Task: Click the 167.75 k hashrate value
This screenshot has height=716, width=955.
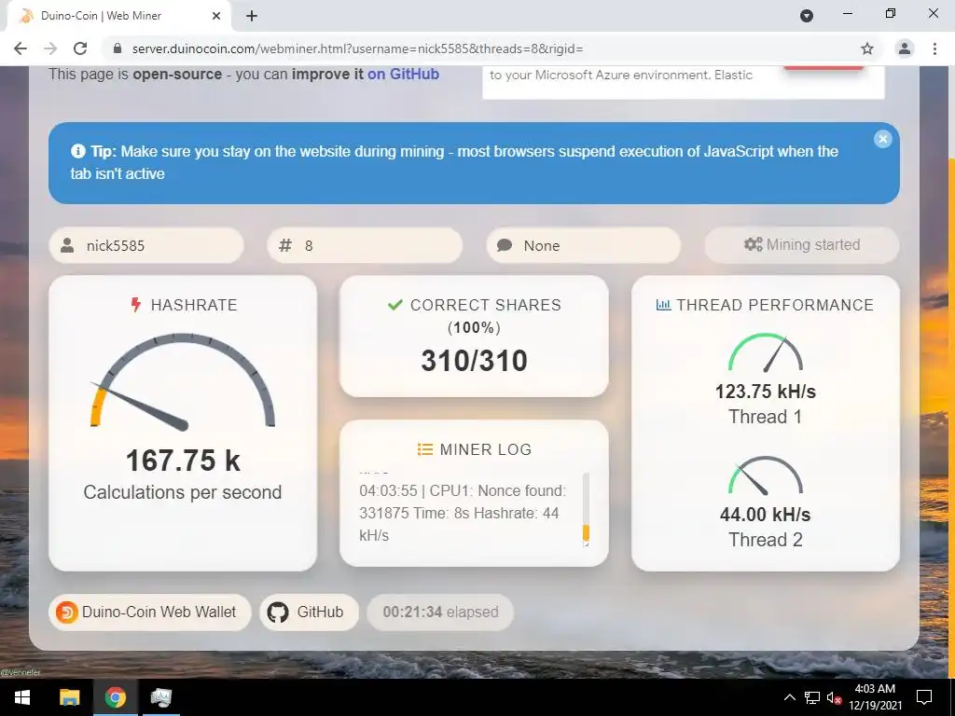Action: click(183, 461)
